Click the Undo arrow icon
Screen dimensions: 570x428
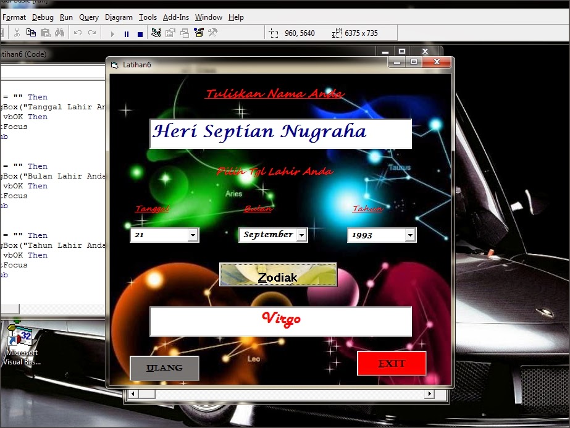point(77,33)
